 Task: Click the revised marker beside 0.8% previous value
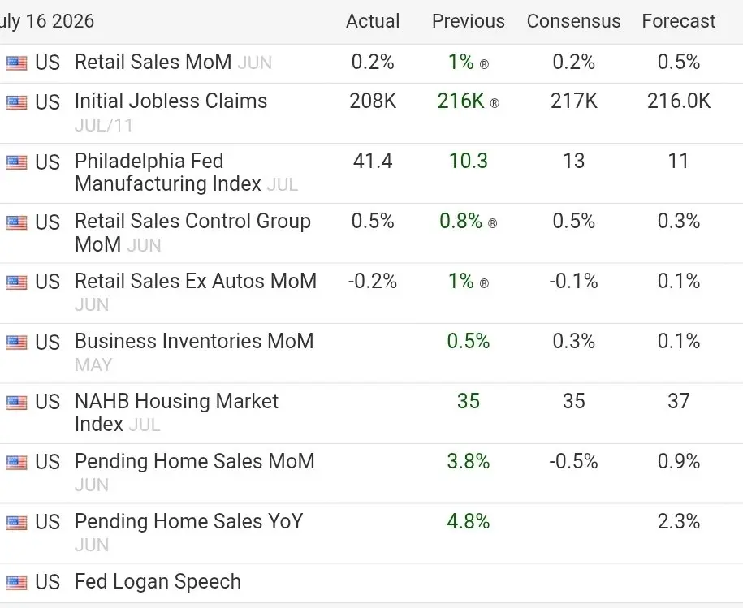(x=492, y=223)
